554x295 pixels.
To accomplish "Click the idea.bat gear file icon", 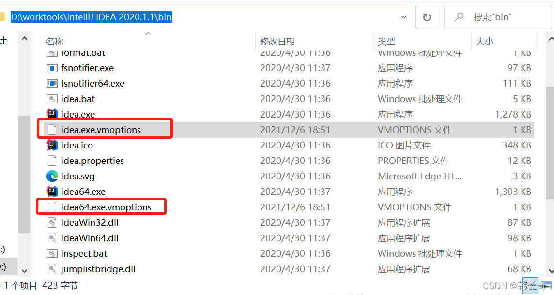I will (x=52, y=99).
